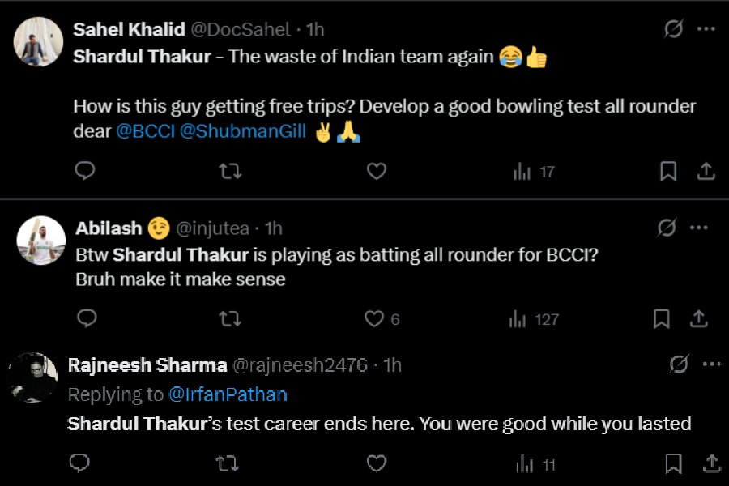Share Sahel Khalid's tweet
Screen dimensions: 729x486
click(x=706, y=171)
